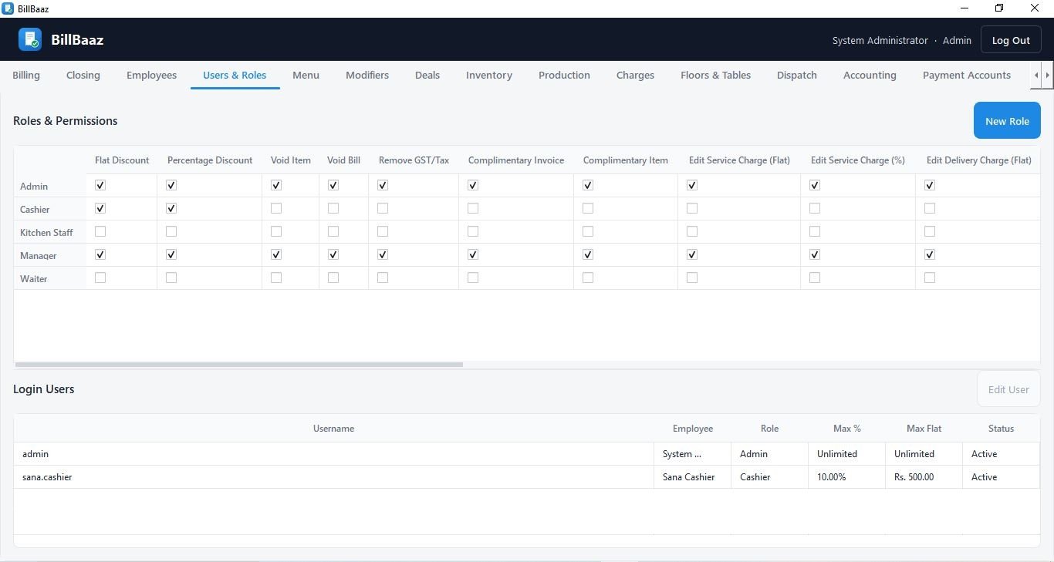Uncheck Edit Service Charge (%) for Manager

(x=815, y=254)
